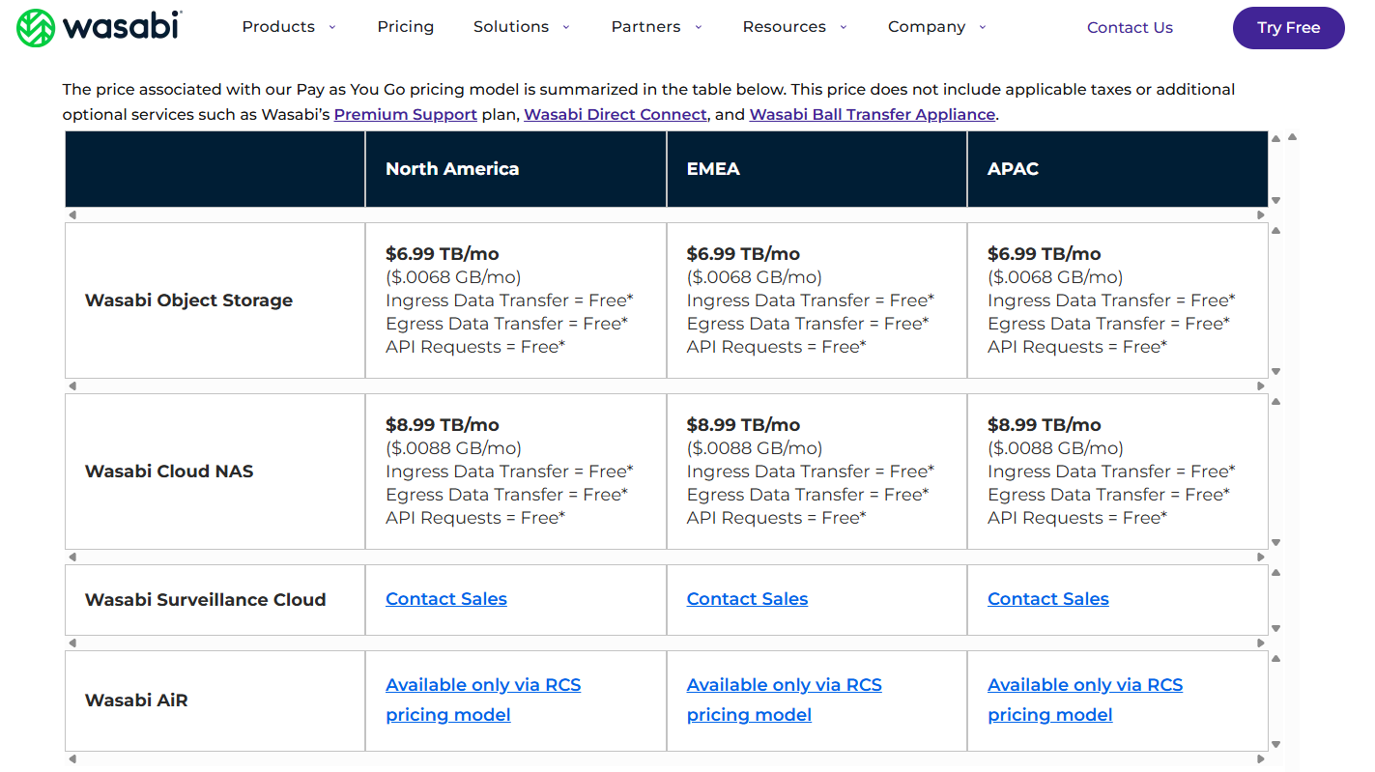Open the Company menu
Screen dimensions: 1375x772
click(927, 27)
